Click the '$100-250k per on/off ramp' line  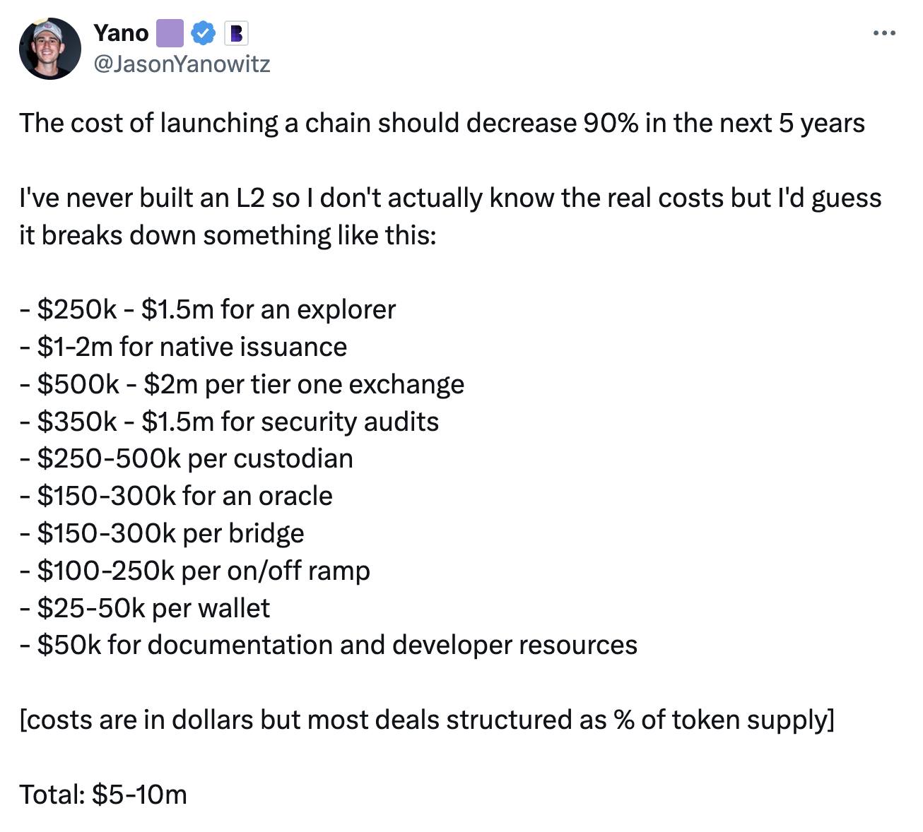pyautogui.click(x=194, y=571)
